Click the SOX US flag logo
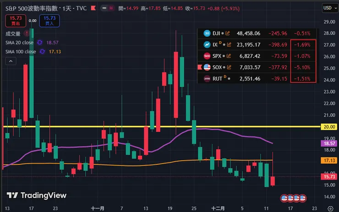Image resolution: width=339 pixels, height=212 pixels. tap(207, 67)
